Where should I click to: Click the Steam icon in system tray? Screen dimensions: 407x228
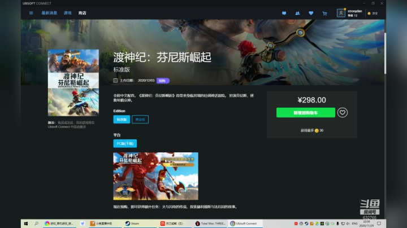tap(306, 223)
